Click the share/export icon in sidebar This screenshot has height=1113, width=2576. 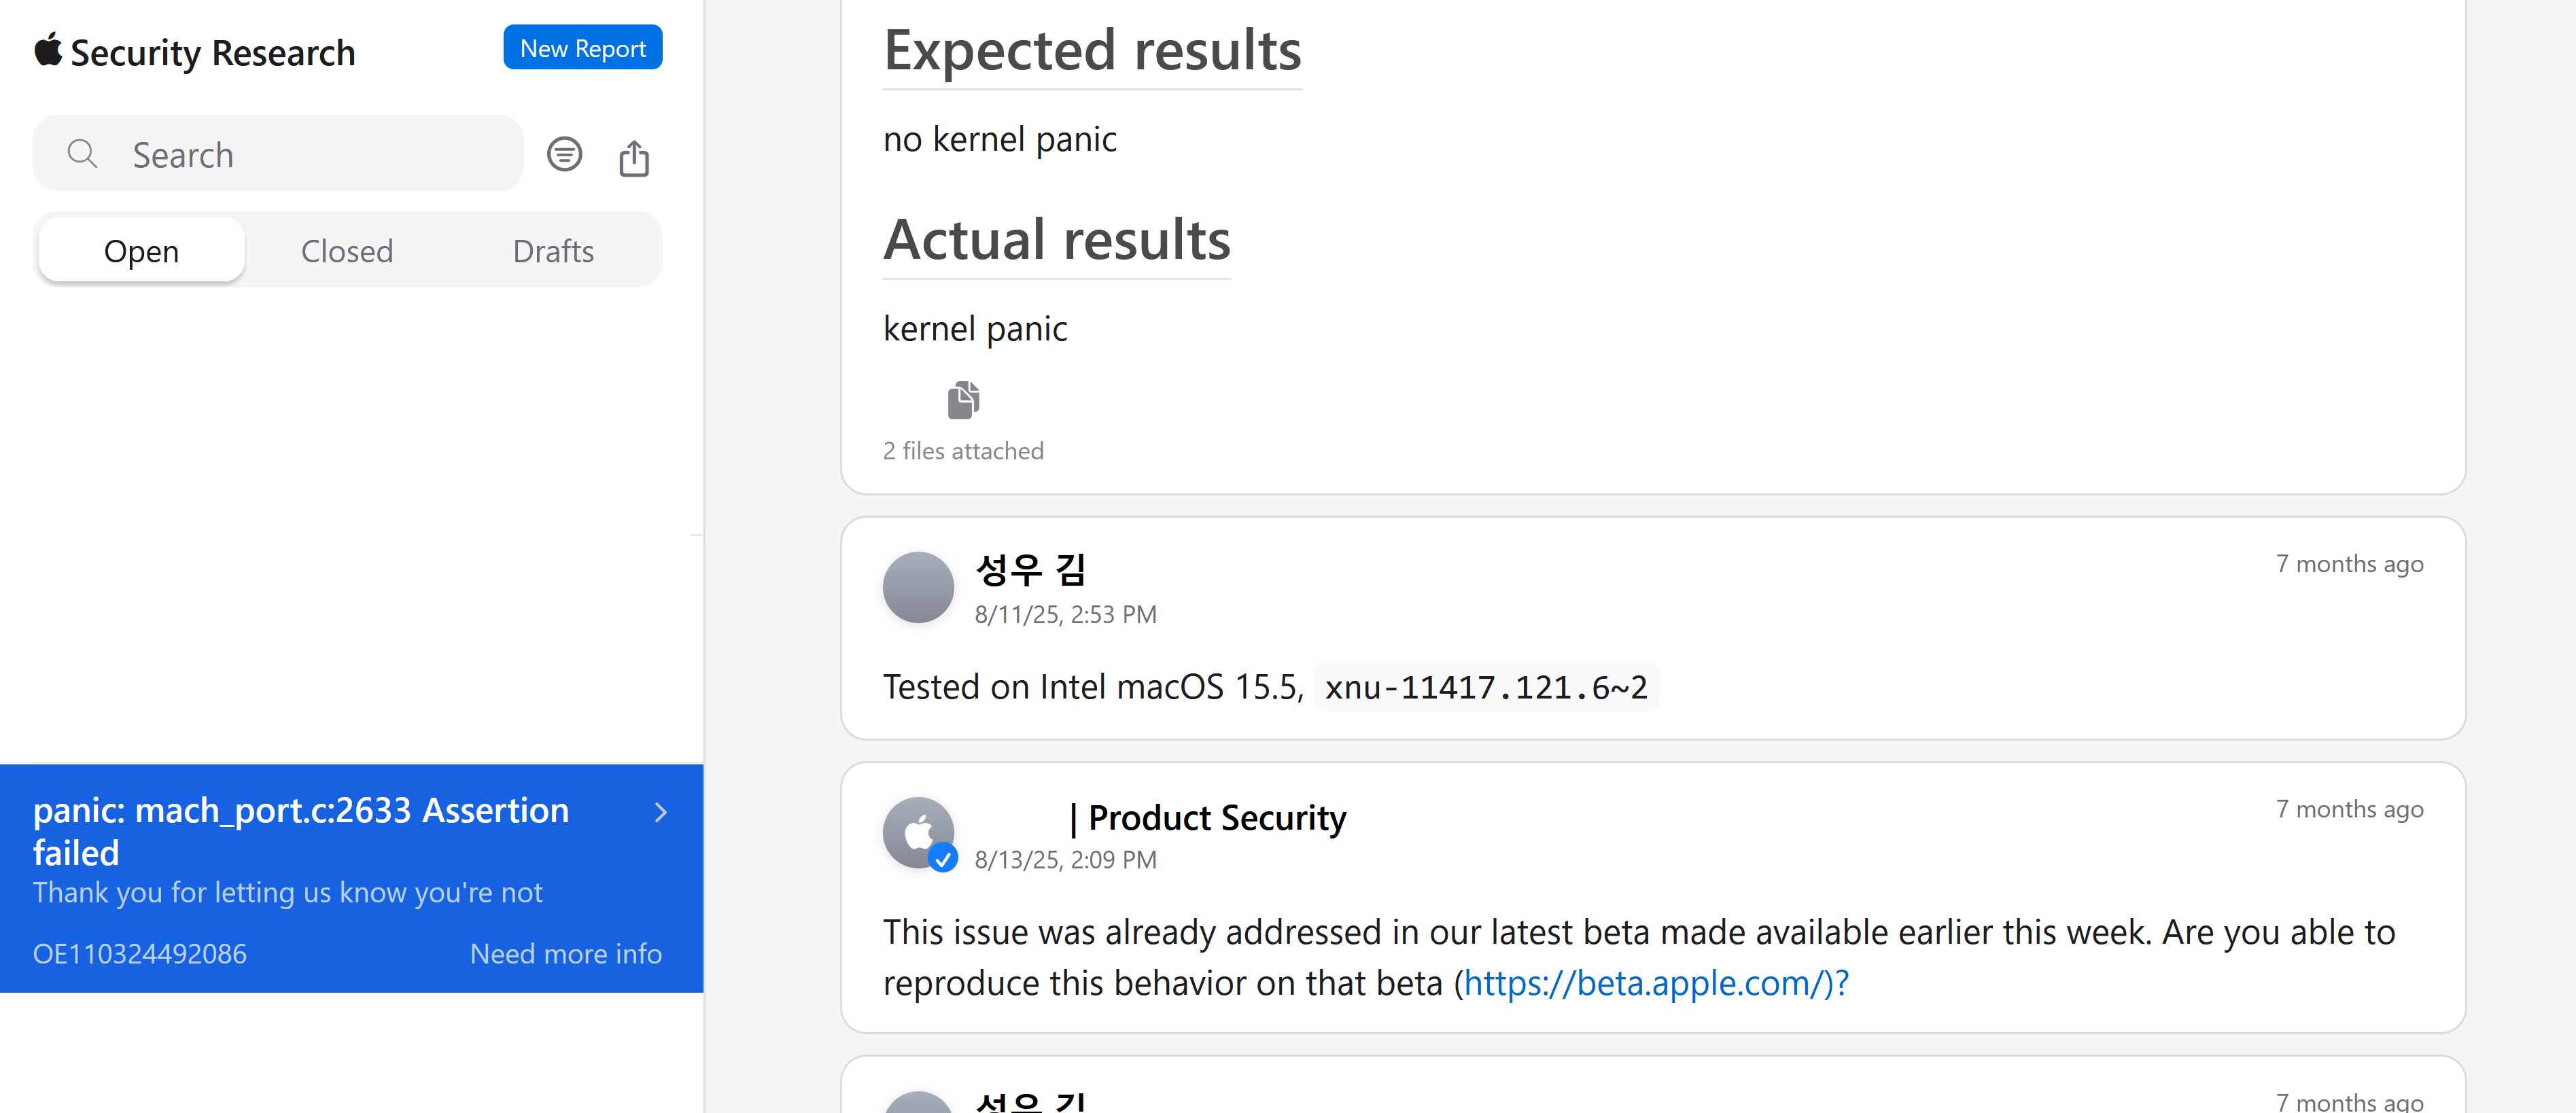click(x=634, y=157)
